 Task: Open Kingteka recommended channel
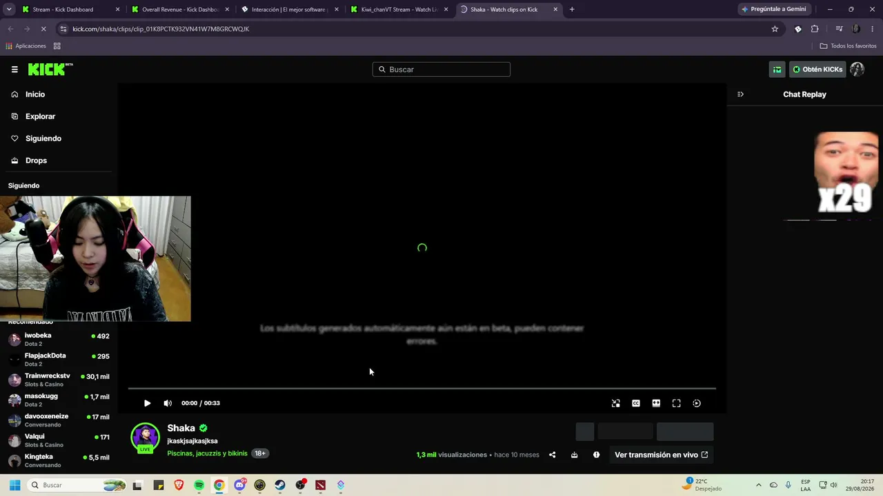(x=59, y=460)
